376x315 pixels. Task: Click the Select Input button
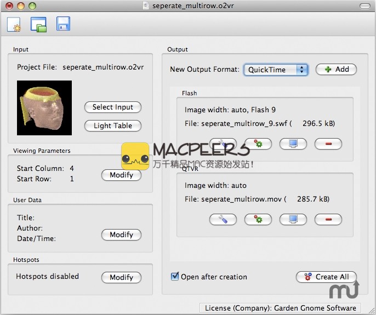pos(113,107)
